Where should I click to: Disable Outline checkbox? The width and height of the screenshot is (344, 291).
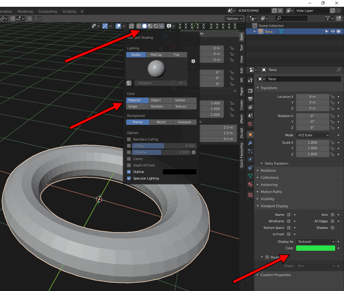pyautogui.click(x=129, y=172)
